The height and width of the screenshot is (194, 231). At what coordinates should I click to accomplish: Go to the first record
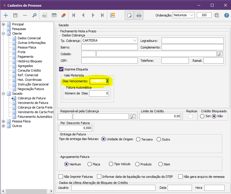tap(74, 15)
